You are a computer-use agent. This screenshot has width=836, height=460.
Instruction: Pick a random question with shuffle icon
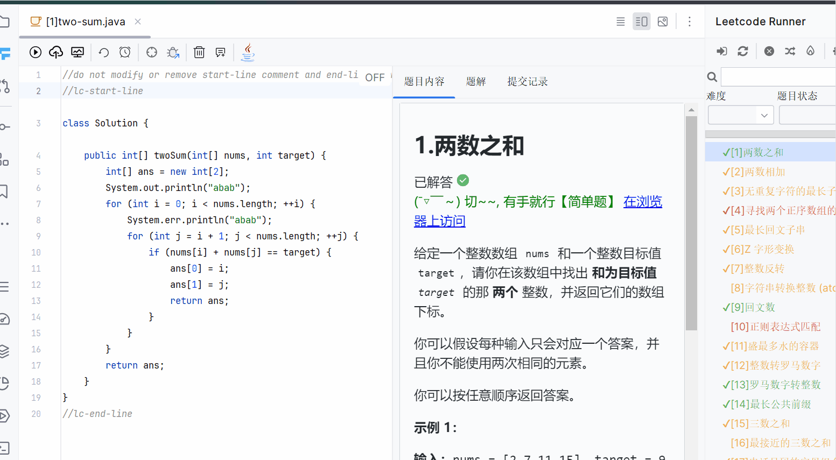point(790,51)
